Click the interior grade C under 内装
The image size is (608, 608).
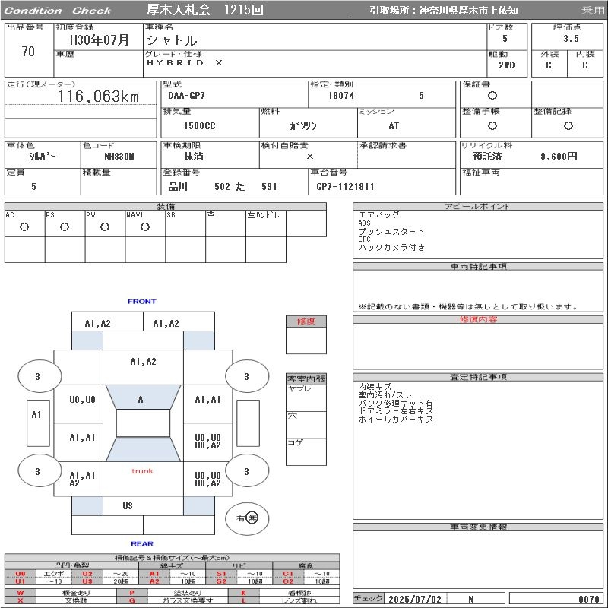click(584, 65)
